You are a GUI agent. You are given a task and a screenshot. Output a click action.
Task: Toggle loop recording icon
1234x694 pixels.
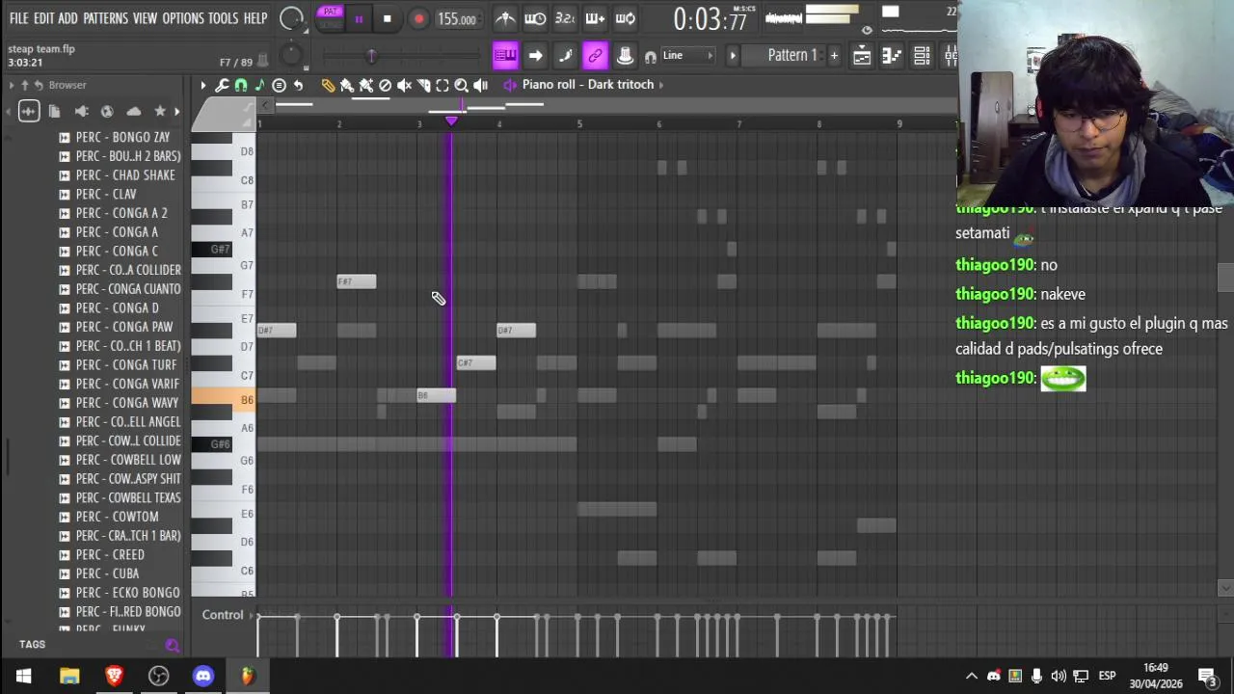(x=625, y=18)
